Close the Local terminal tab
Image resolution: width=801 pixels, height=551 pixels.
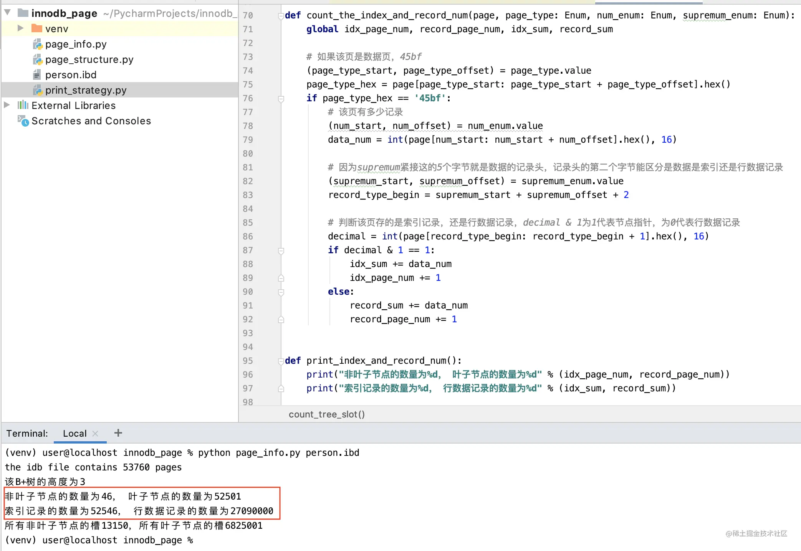95,433
